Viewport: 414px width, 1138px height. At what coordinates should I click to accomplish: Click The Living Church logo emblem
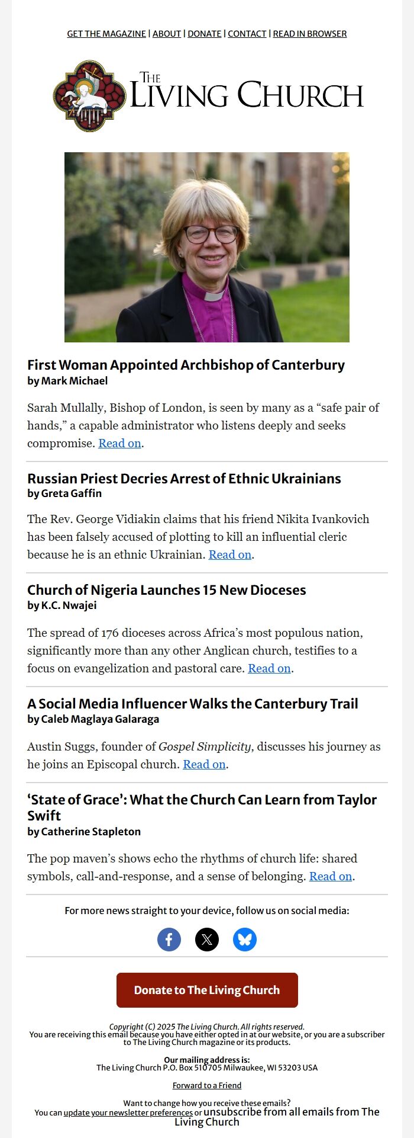coord(90,96)
